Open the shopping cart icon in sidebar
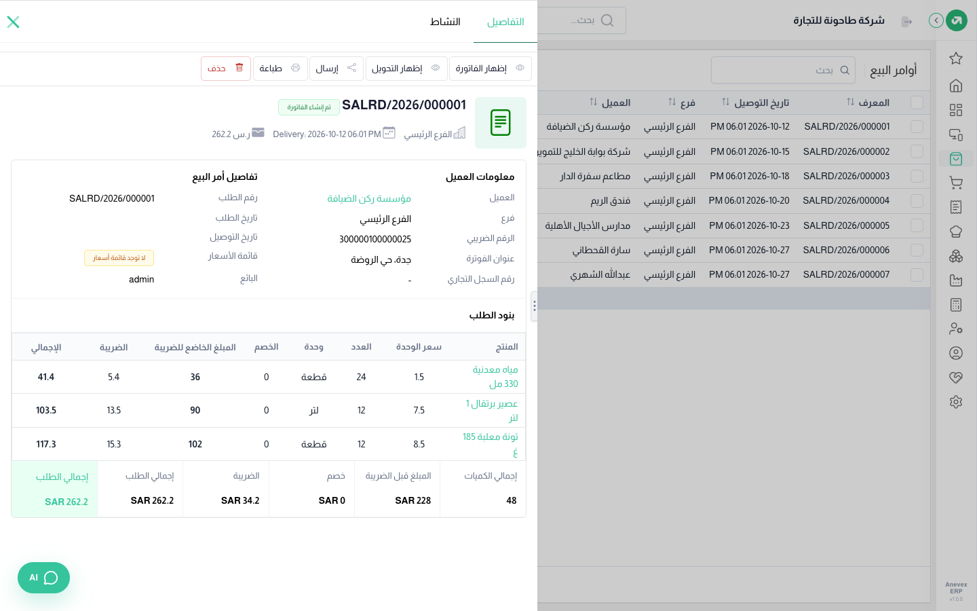977x611 pixels. click(x=956, y=183)
